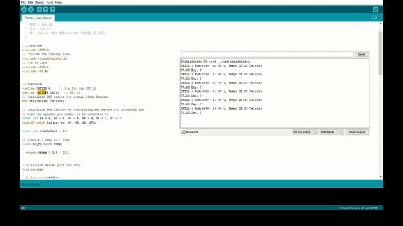The image size is (403, 226).
Task: Open the File menu
Action: pos(23,3)
